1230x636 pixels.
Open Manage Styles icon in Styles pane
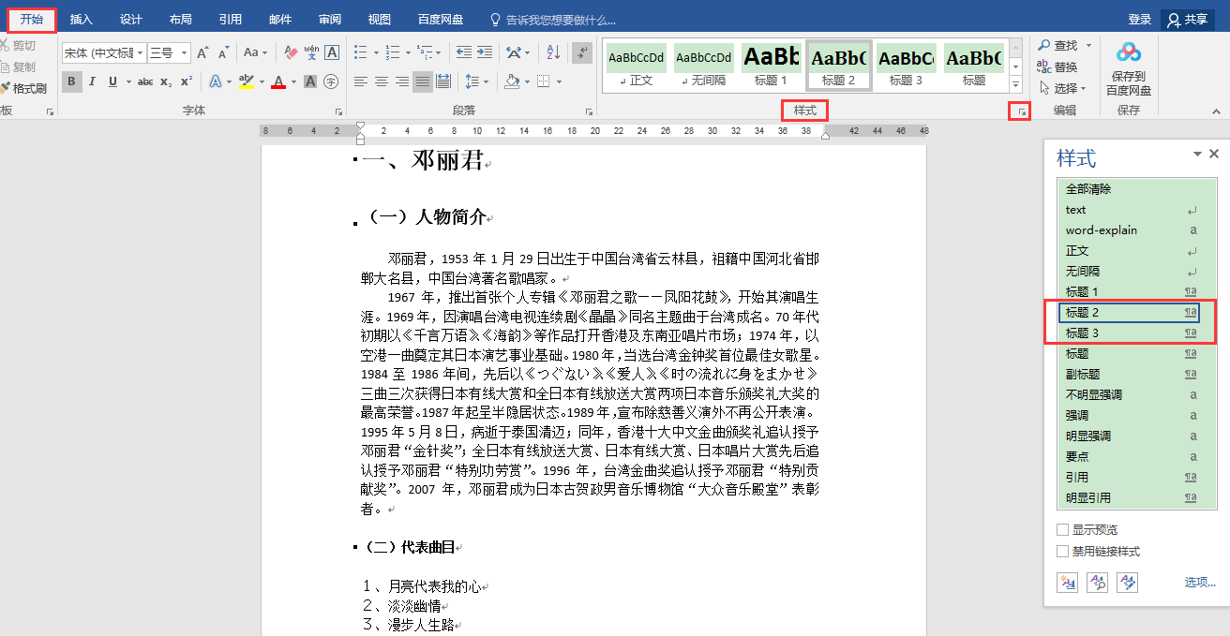(1127, 583)
